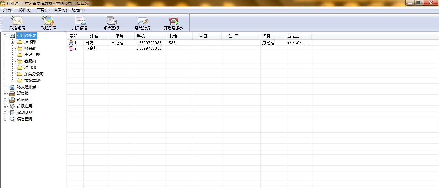439x188 pixels.
Task: Click contact avatar icon for 林嘉敏
Action: click(71, 48)
